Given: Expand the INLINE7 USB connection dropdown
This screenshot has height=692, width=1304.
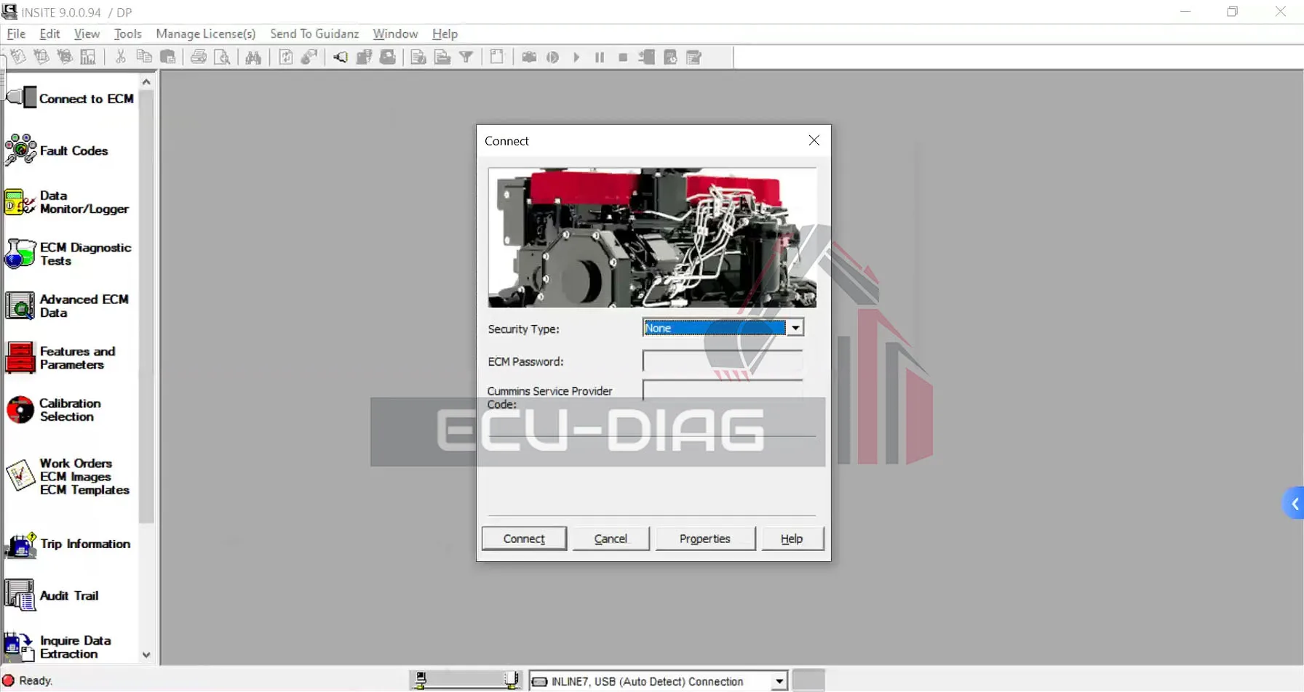Looking at the screenshot, I should click(779, 681).
